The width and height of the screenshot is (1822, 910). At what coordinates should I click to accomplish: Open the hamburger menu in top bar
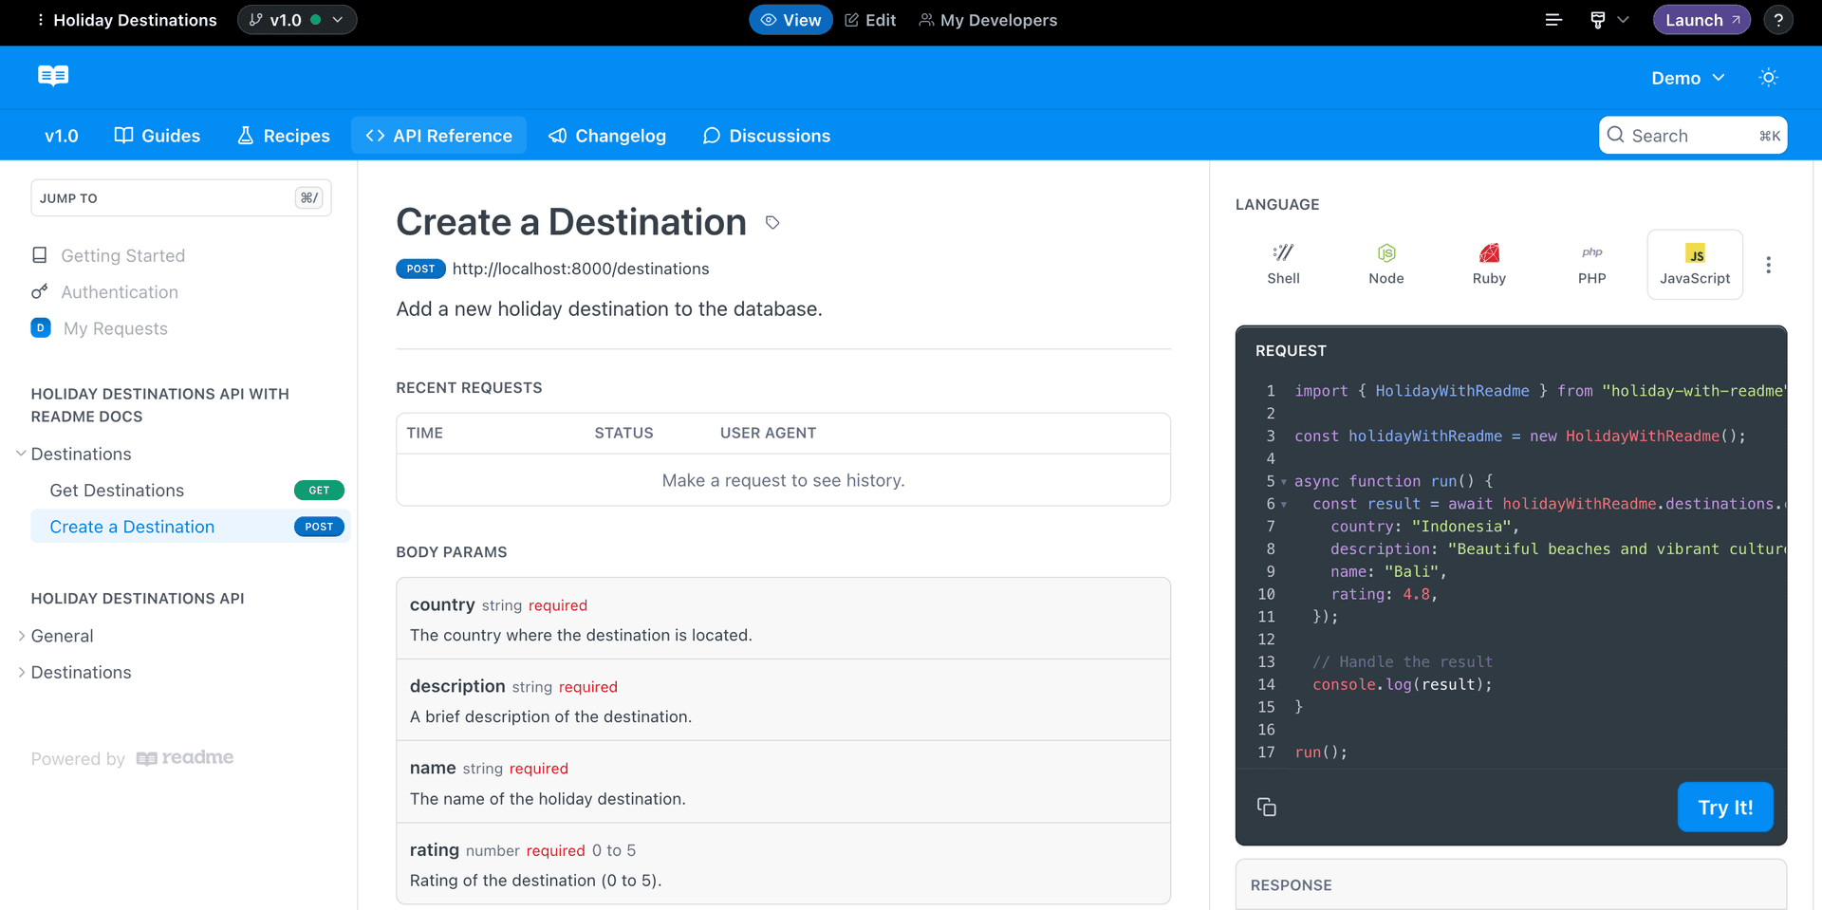point(1552,19)
